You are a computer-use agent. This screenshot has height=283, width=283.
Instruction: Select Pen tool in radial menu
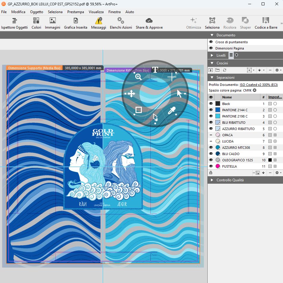click(155, 117)
